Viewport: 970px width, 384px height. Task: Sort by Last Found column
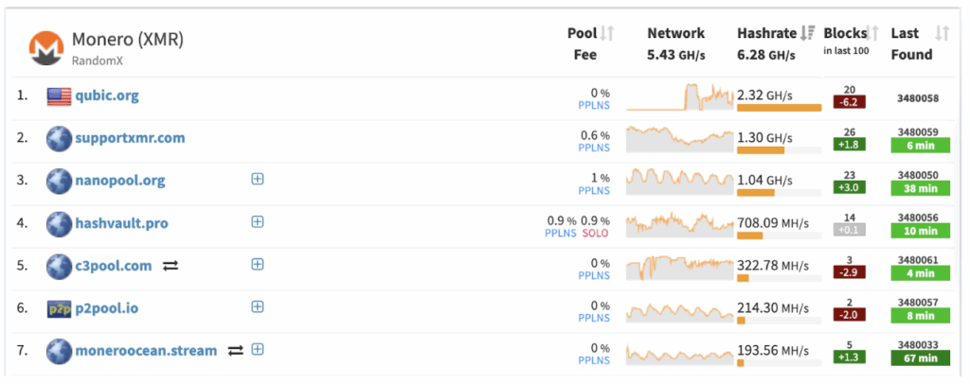click(x=942, y=34)
